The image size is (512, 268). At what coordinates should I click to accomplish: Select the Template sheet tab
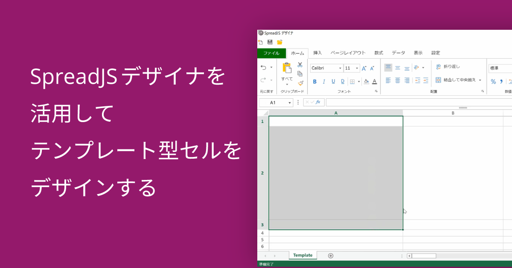(303, 255)
